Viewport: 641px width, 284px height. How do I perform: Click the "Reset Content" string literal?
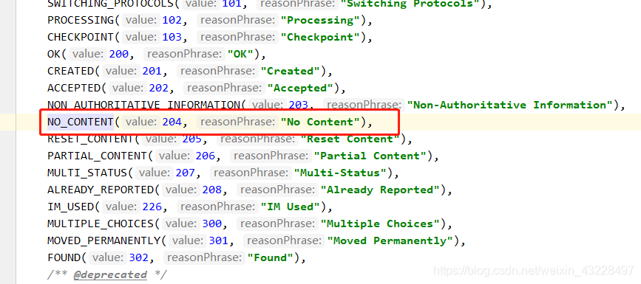[x=350, y=139]
